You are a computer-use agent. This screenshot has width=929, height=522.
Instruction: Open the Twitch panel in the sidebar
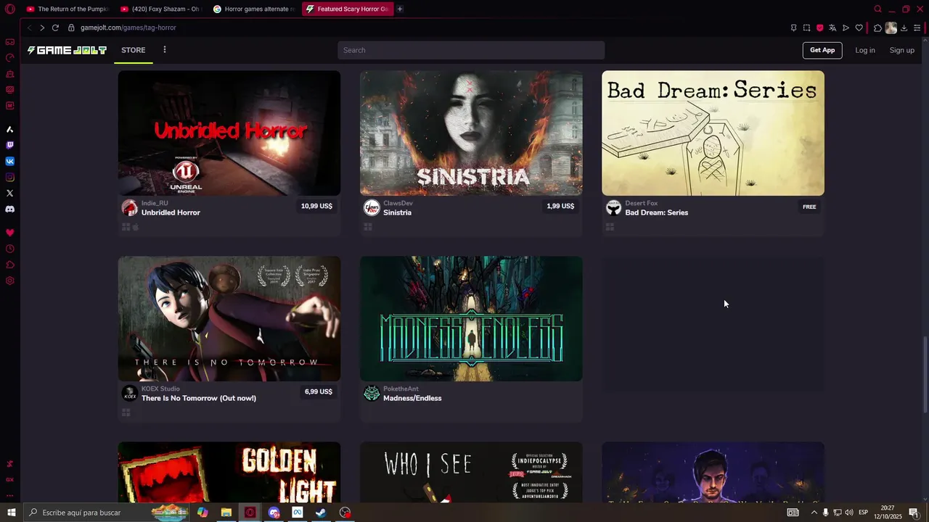pyautogui.click(x=9, y=145)
